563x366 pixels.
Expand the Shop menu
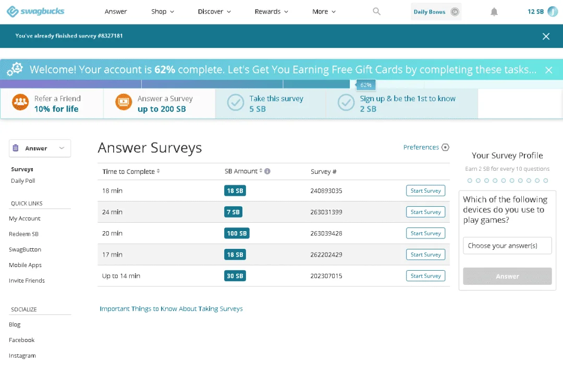[163, 11]
